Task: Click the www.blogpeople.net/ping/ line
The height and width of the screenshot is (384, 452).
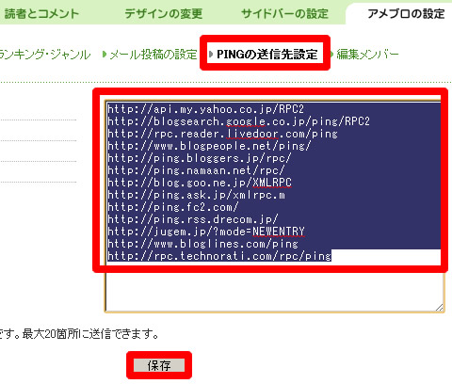Action: pos(209,146)
